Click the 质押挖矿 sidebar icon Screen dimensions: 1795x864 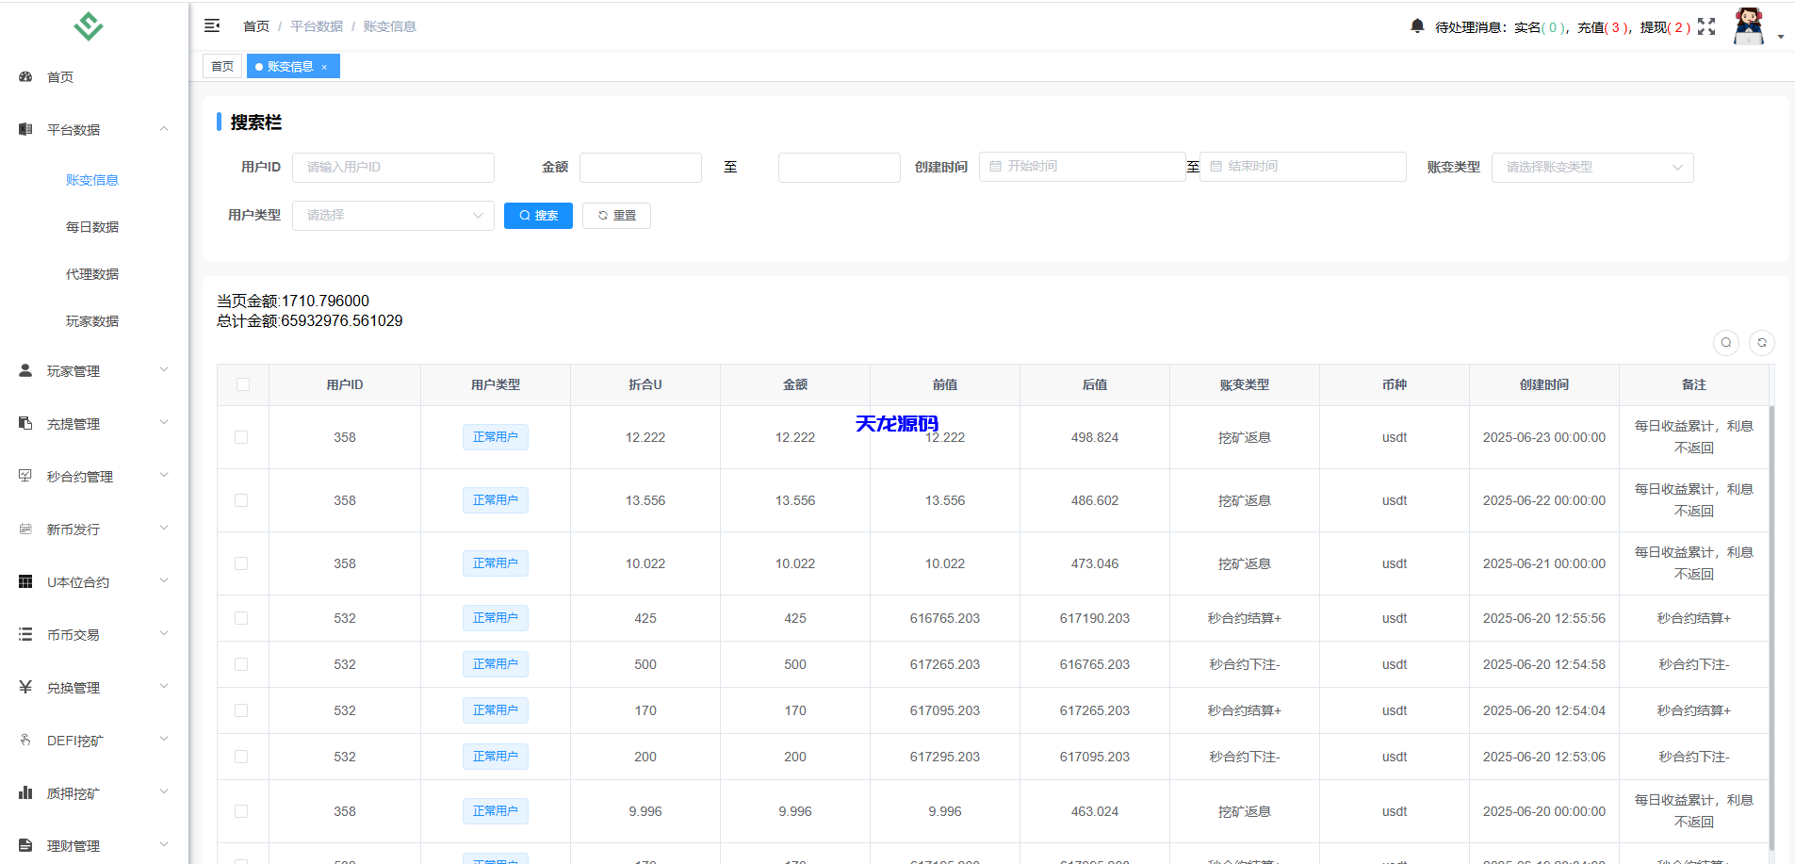[24, 791]
